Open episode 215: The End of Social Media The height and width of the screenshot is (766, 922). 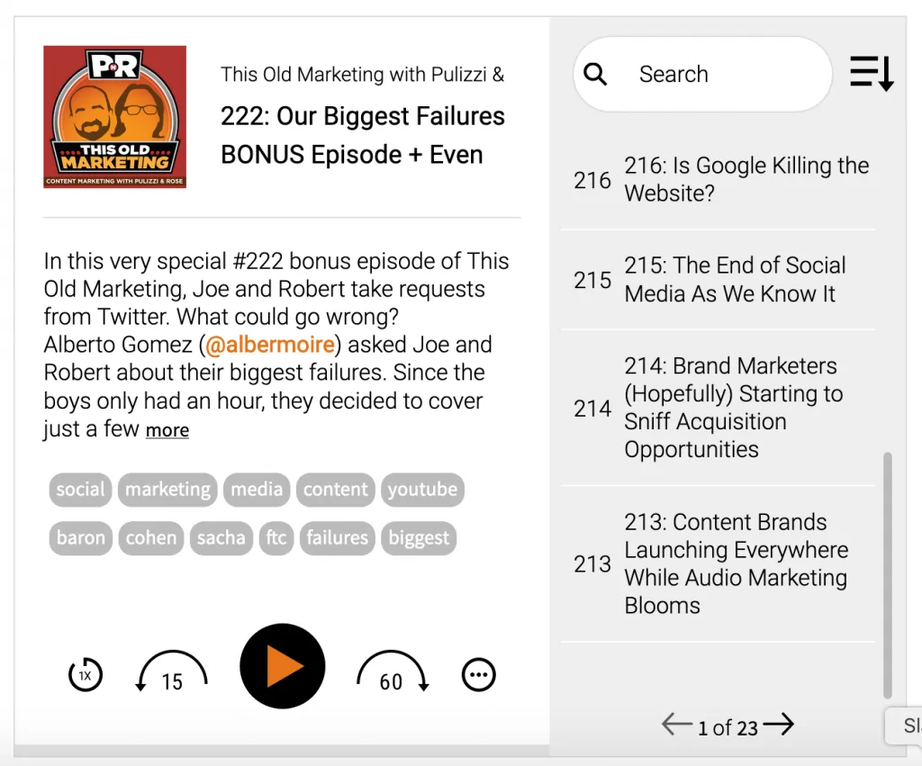[735, 279]
